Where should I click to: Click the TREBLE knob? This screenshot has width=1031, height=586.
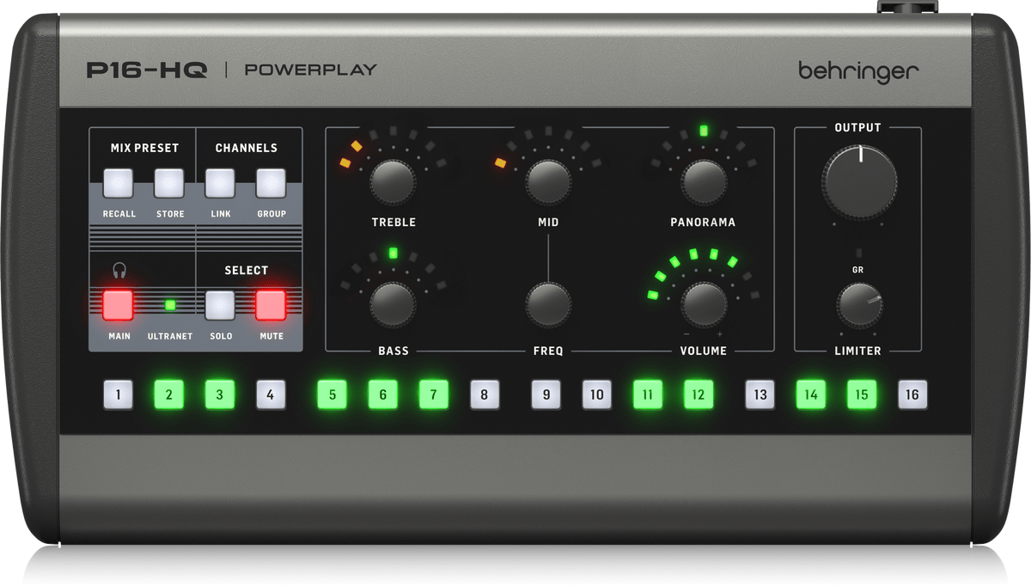[393, 180]
